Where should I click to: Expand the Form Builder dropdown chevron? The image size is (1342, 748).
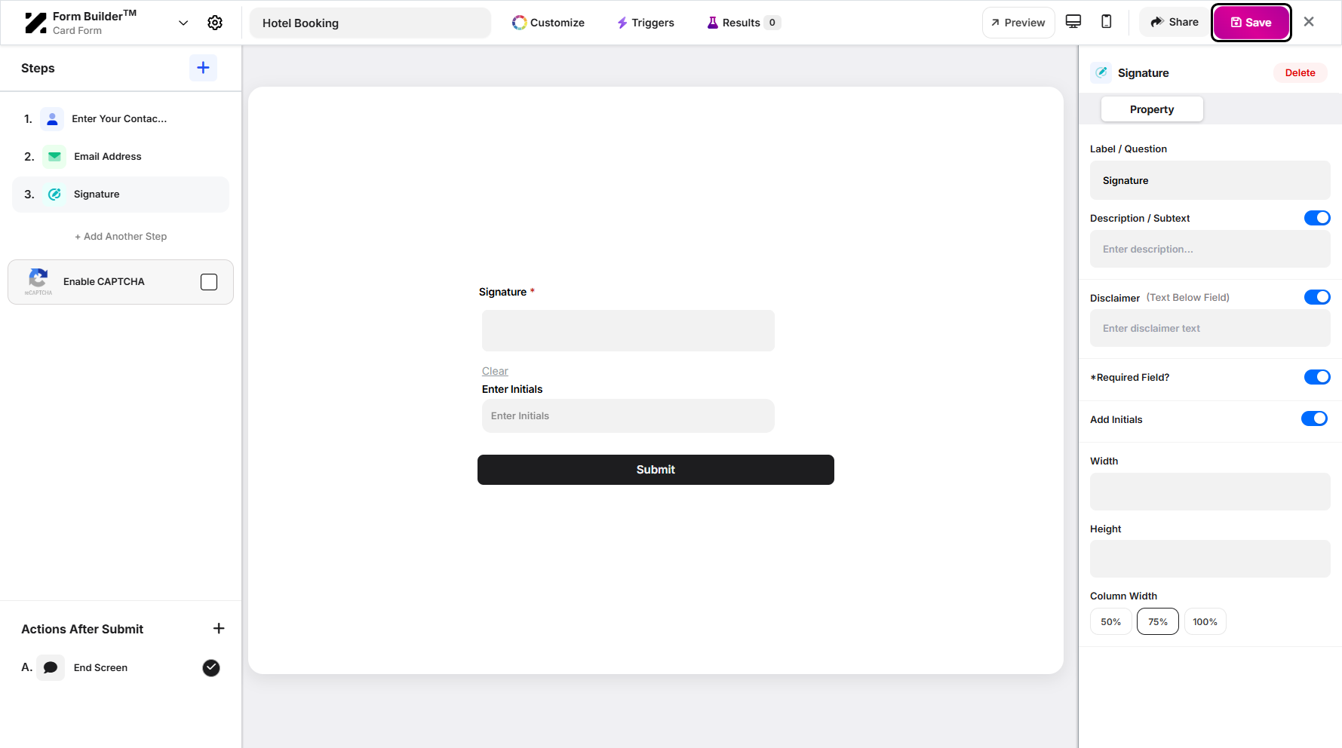pyautogui.click(x=183, y=23)
